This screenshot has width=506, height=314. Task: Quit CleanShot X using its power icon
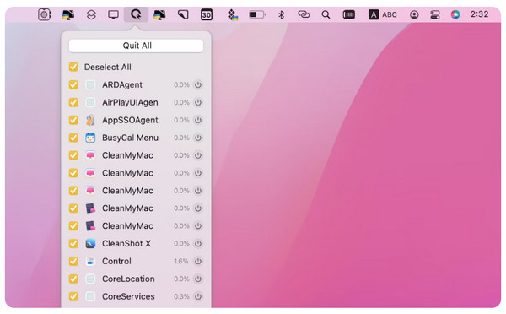click(x=198, y=244)
